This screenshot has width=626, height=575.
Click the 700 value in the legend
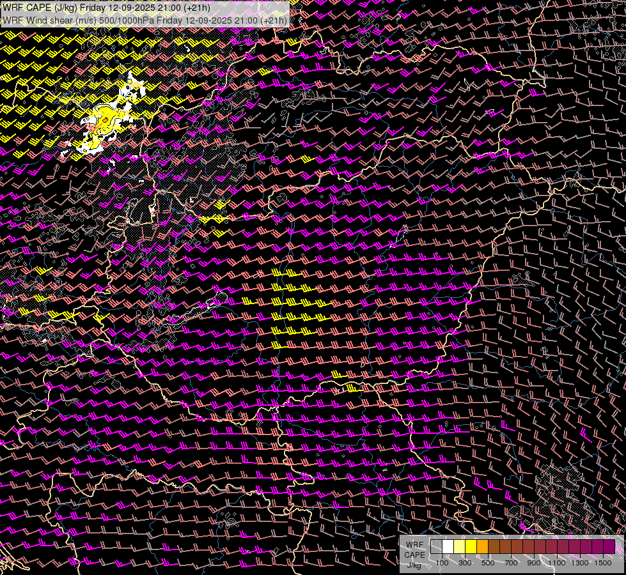511,563
